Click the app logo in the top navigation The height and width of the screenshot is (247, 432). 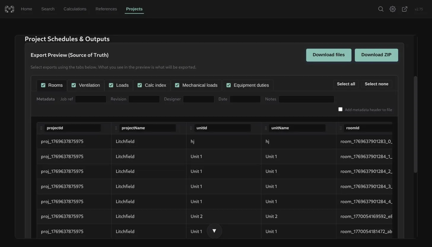tap(9, 9)
